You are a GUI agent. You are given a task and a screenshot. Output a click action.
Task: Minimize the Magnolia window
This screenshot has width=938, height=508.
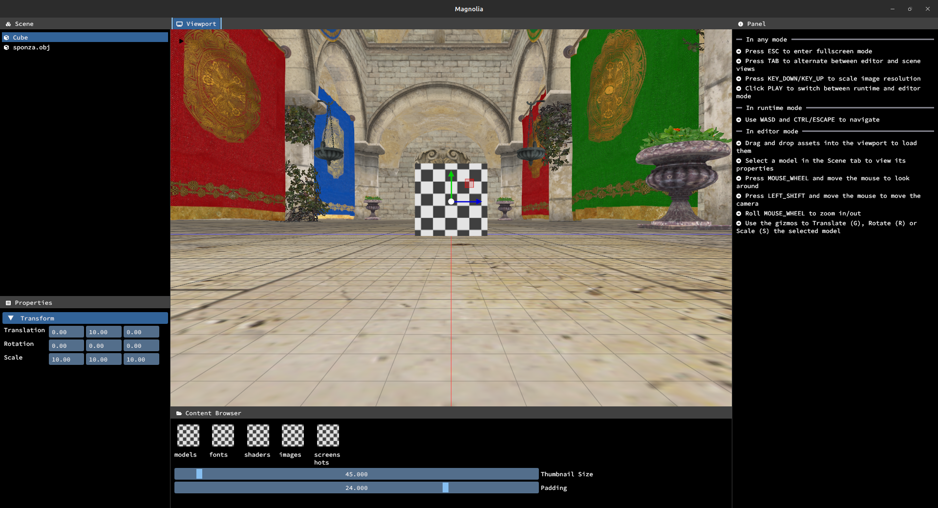(893, 9)
